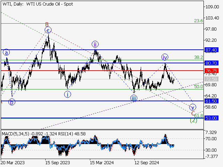Select the circled wave 'v' projection marker
The height and width of the screenshot is (167, 223).
click(192, 107)
